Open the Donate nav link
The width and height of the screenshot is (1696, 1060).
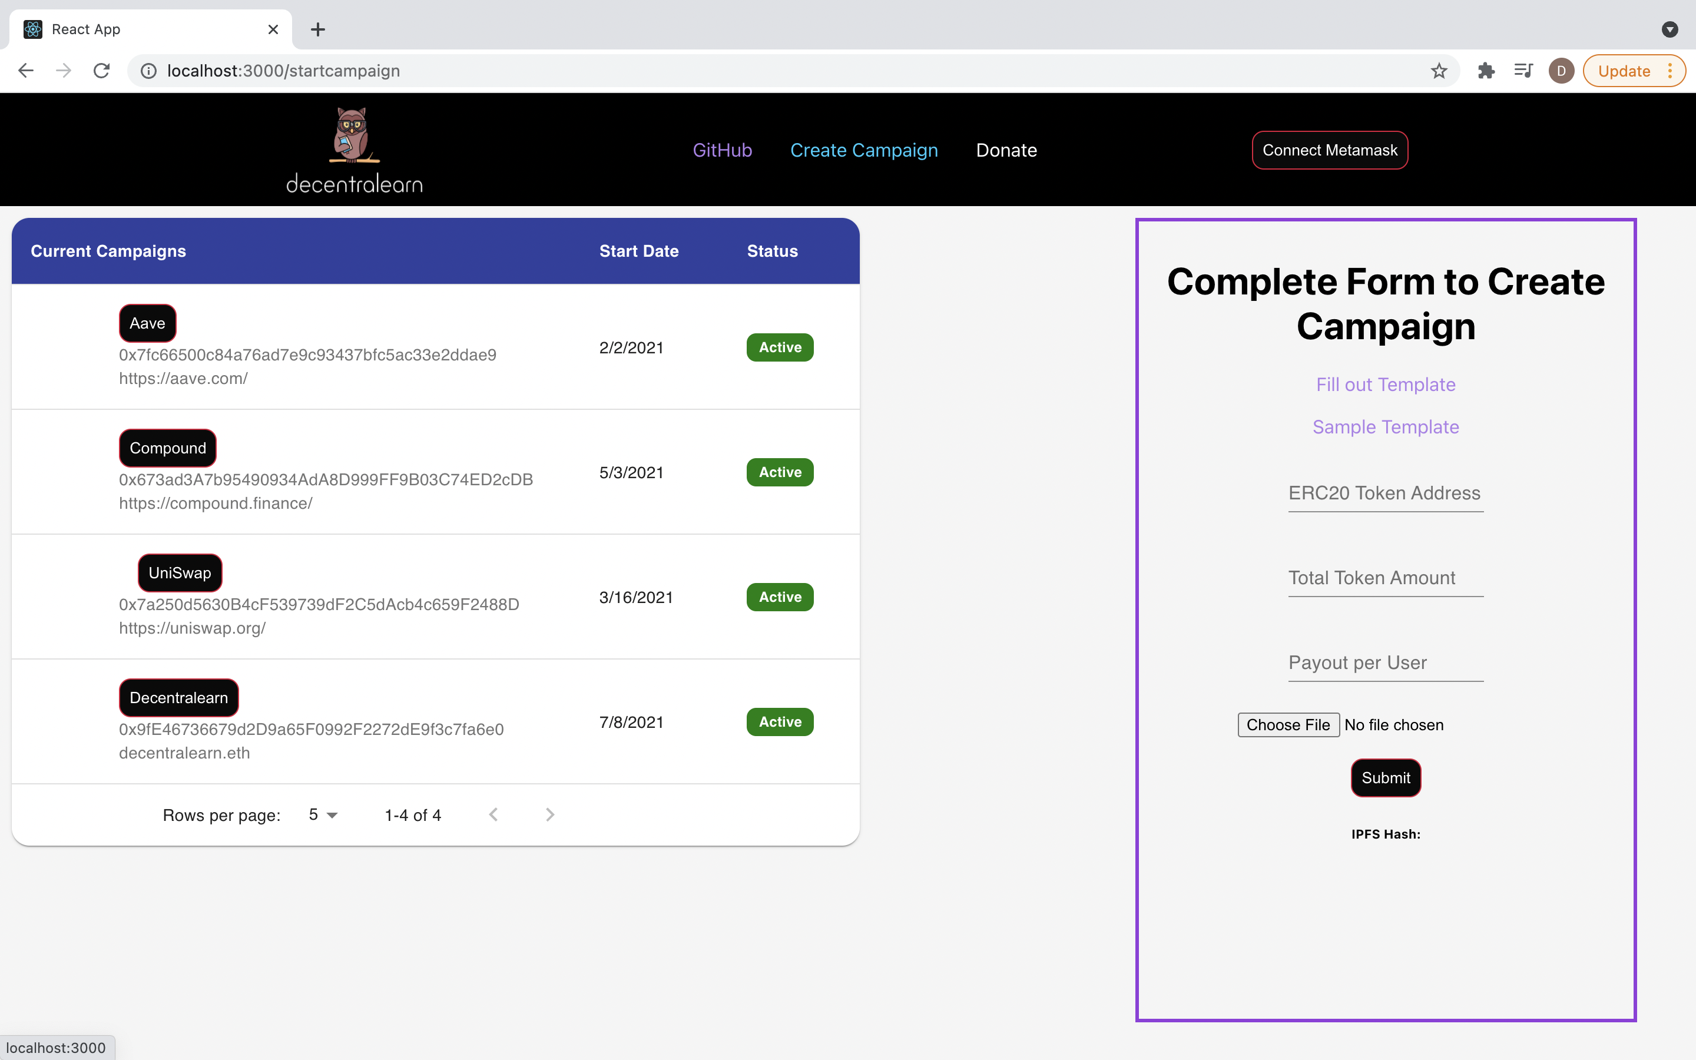[x=1006, y=150]
